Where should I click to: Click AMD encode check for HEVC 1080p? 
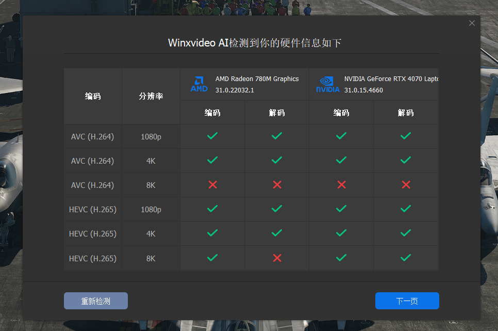pos(212,209)
